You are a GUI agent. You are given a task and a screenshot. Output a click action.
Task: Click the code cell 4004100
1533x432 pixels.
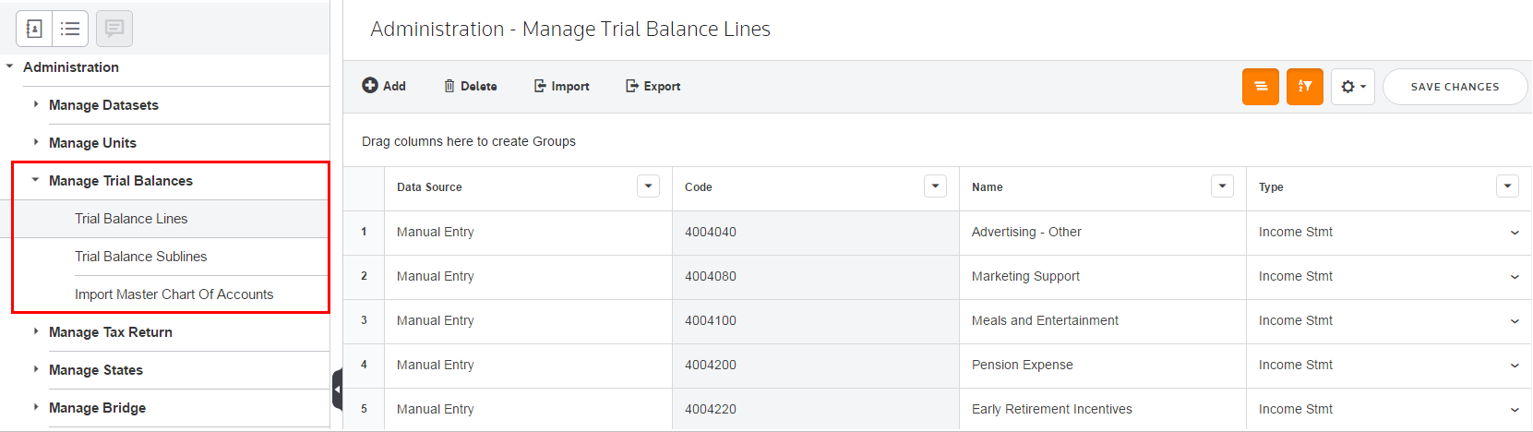(711, 320)
